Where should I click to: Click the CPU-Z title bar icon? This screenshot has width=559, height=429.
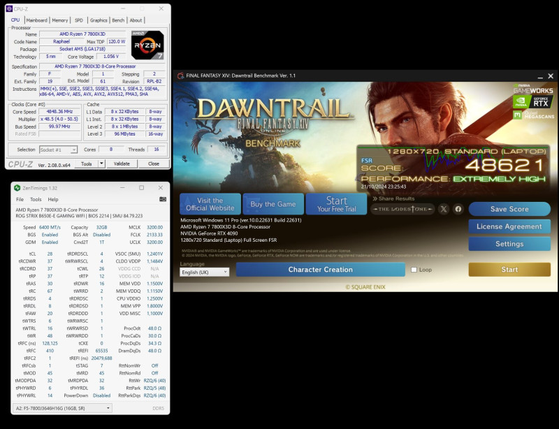pyautogui.click(x=10, y=8)
